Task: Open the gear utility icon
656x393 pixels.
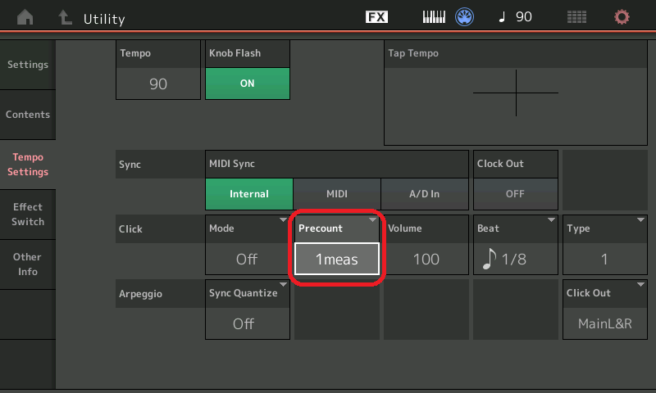Action: pos(622,17)
